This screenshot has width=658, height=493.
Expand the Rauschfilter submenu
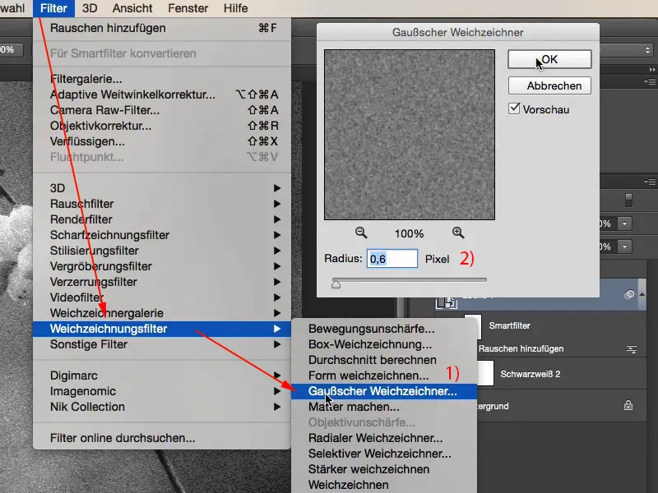tap(161, 204)
